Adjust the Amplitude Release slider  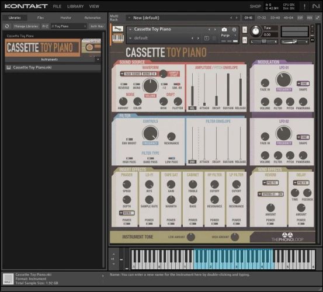tap(241, 89)
